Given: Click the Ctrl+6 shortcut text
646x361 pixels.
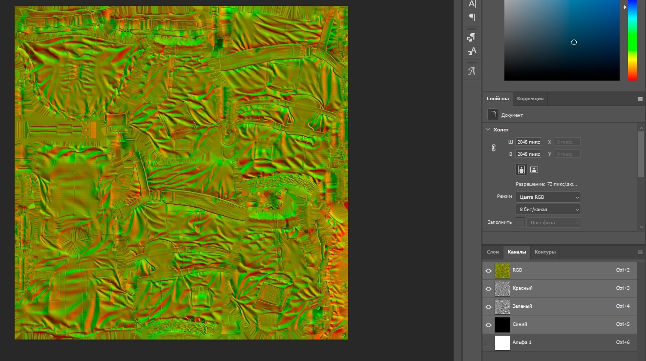Looking at the screenshot, I should [623, 342].
